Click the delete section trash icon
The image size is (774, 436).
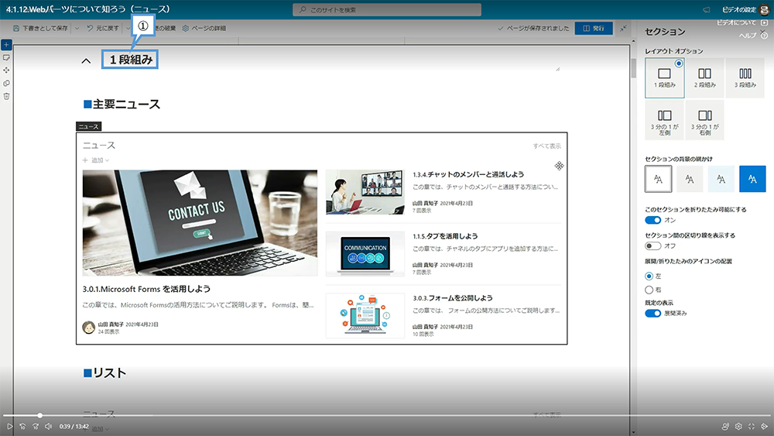click(6, 96)
